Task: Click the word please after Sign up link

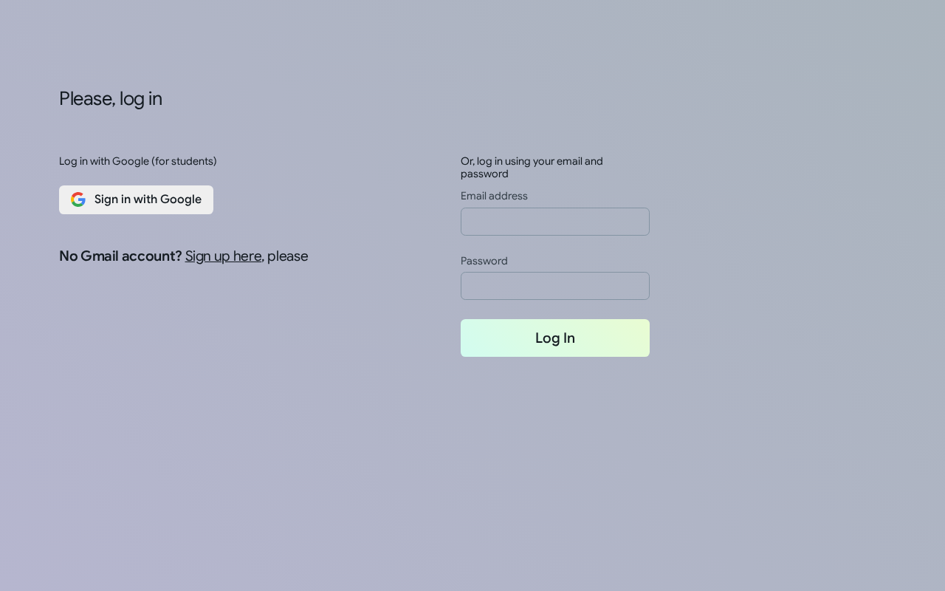Action: click(288, 256)
